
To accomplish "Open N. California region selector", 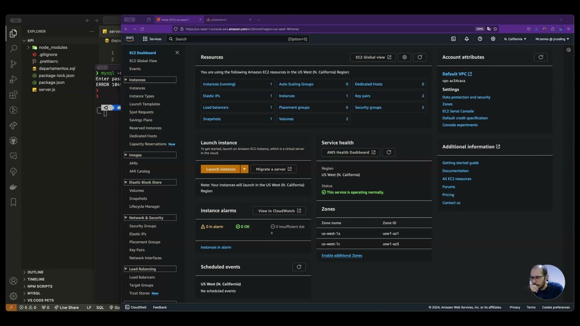I will pos(515,39).
